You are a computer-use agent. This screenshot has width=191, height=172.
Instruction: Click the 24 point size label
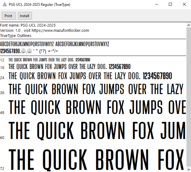point(2,78)
